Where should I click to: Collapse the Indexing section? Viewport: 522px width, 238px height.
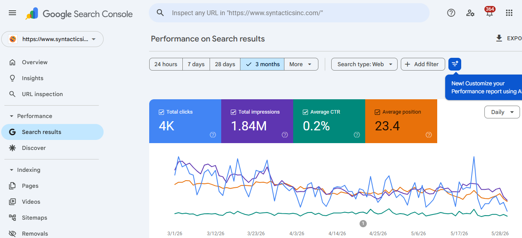pyautogui.click(x=12, y=170)
